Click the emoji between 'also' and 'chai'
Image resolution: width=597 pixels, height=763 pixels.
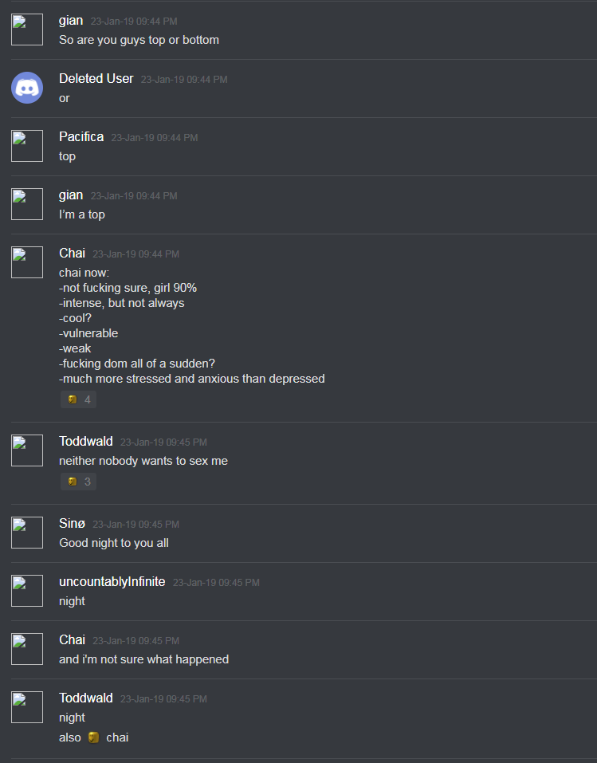click(93, 737)
